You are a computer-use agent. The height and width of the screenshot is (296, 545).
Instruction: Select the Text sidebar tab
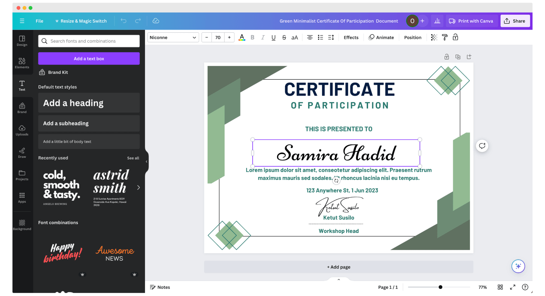pyautogui.click(x=22, y=85)
